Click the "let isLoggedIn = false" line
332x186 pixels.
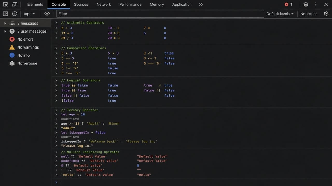(83, 133)
